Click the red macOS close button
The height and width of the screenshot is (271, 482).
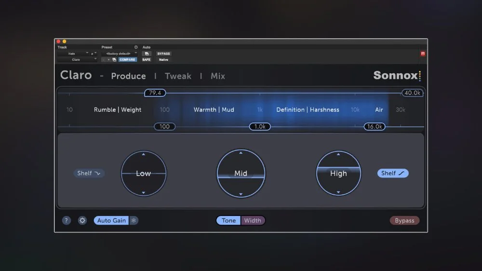(x=58, y=41)
